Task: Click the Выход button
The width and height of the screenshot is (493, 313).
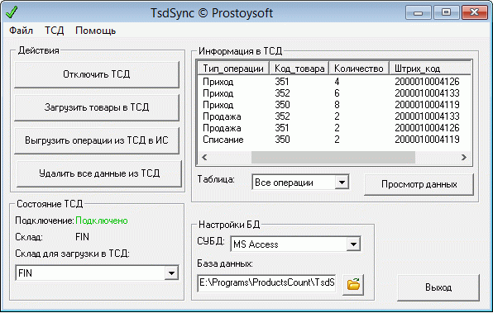Action: [438, 287]
